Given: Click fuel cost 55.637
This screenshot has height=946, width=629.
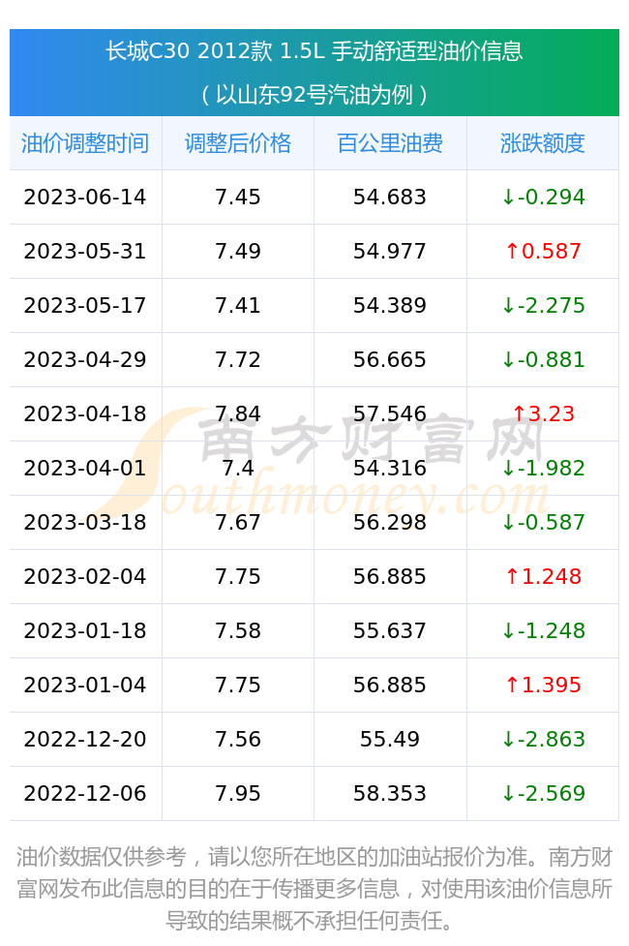Looking at the screenshot, I should pyautogui.click(x=390, y=631).
